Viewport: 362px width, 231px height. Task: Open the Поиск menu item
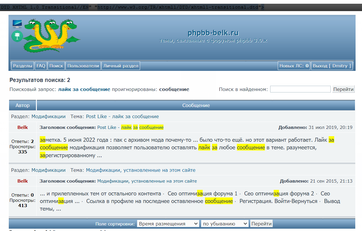tap(56, 66)
